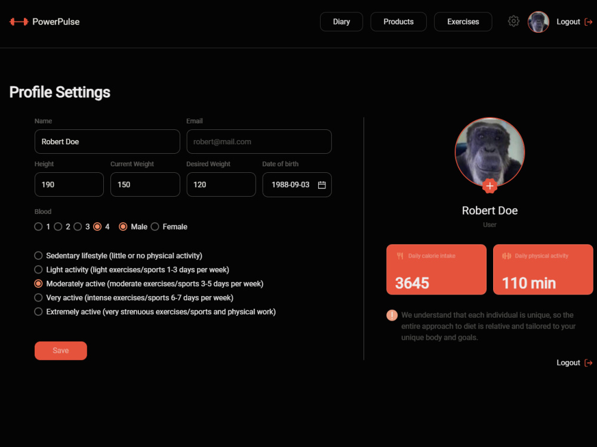The width and height of the screenshot is (597, 447).
Task: Click the Desired Weight field
Action: (221, 184)
